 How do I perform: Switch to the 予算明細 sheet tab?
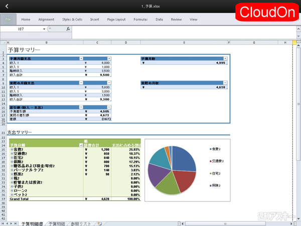coord(57,223)
